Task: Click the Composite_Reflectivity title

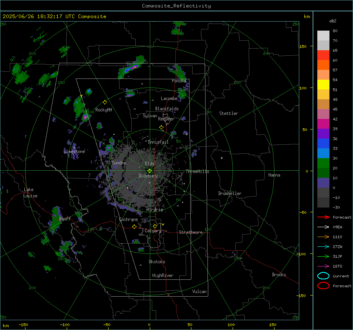Action: [x=176, y=6]
